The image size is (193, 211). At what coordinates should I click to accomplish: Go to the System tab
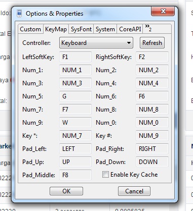point(105,29)
